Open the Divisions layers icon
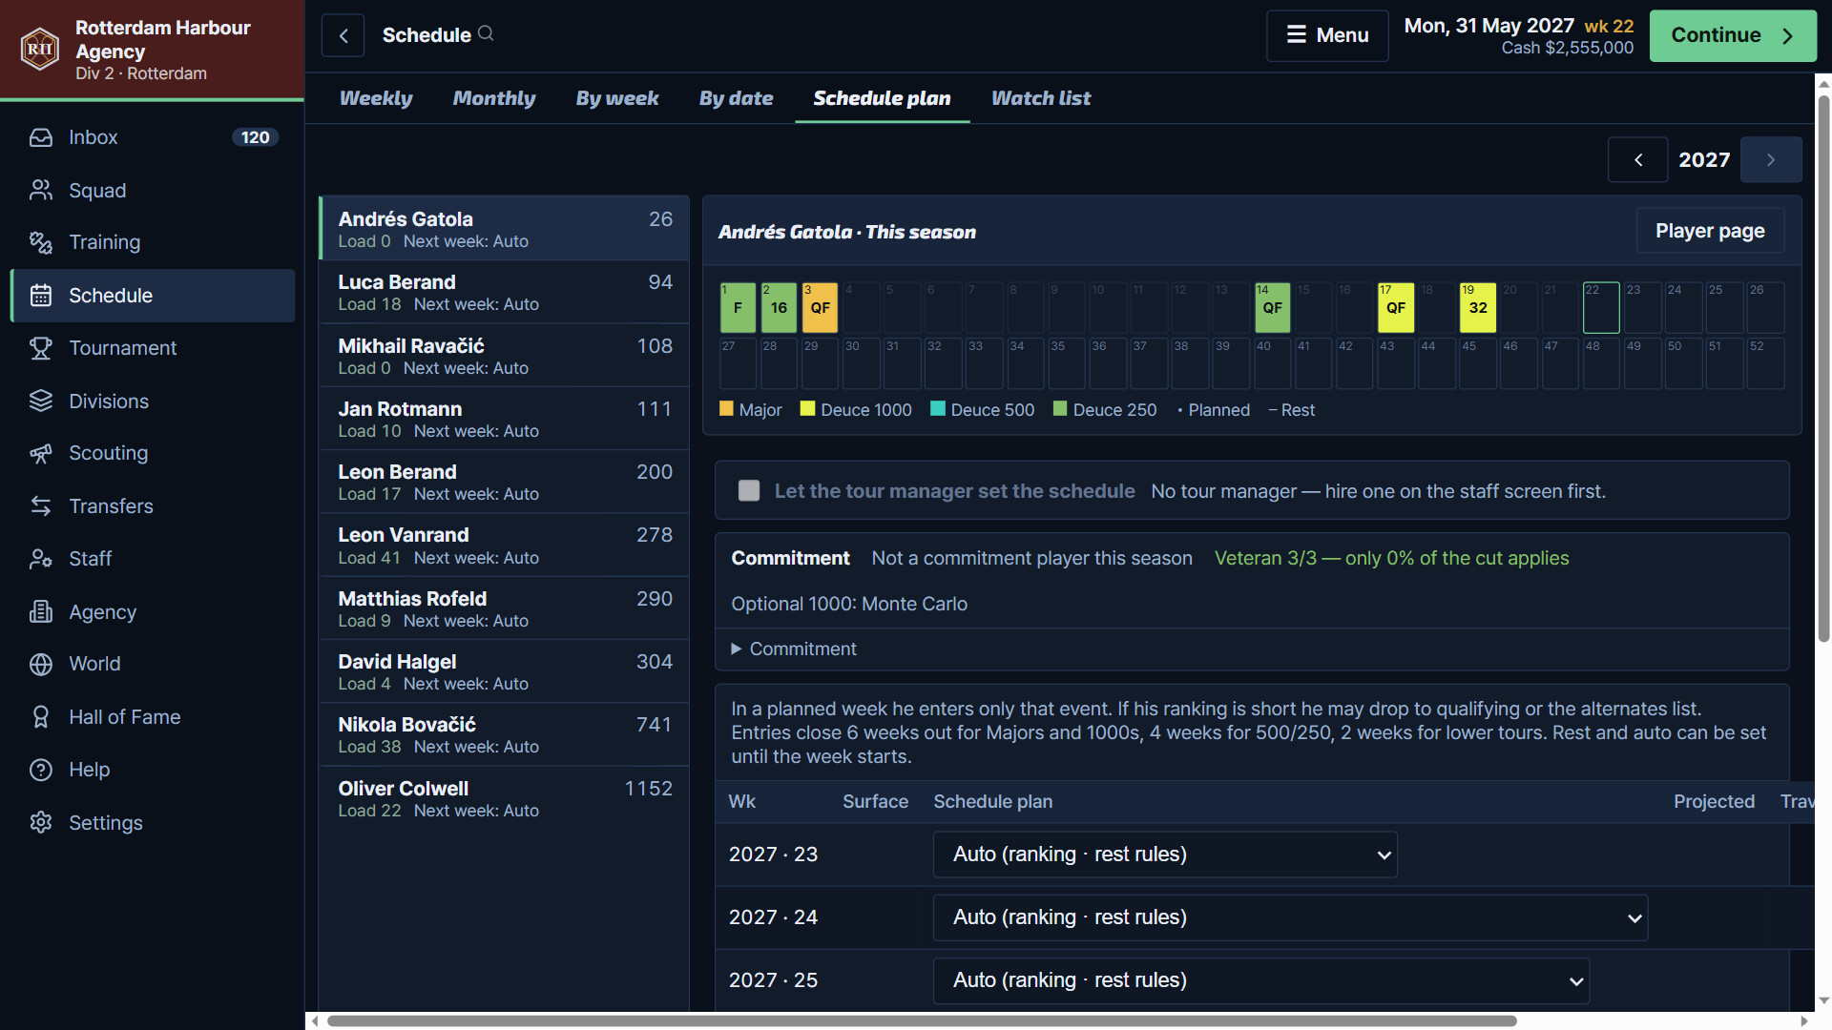Image resolution: width=1832 pixels, height=1030 pixels. (41, 401)
